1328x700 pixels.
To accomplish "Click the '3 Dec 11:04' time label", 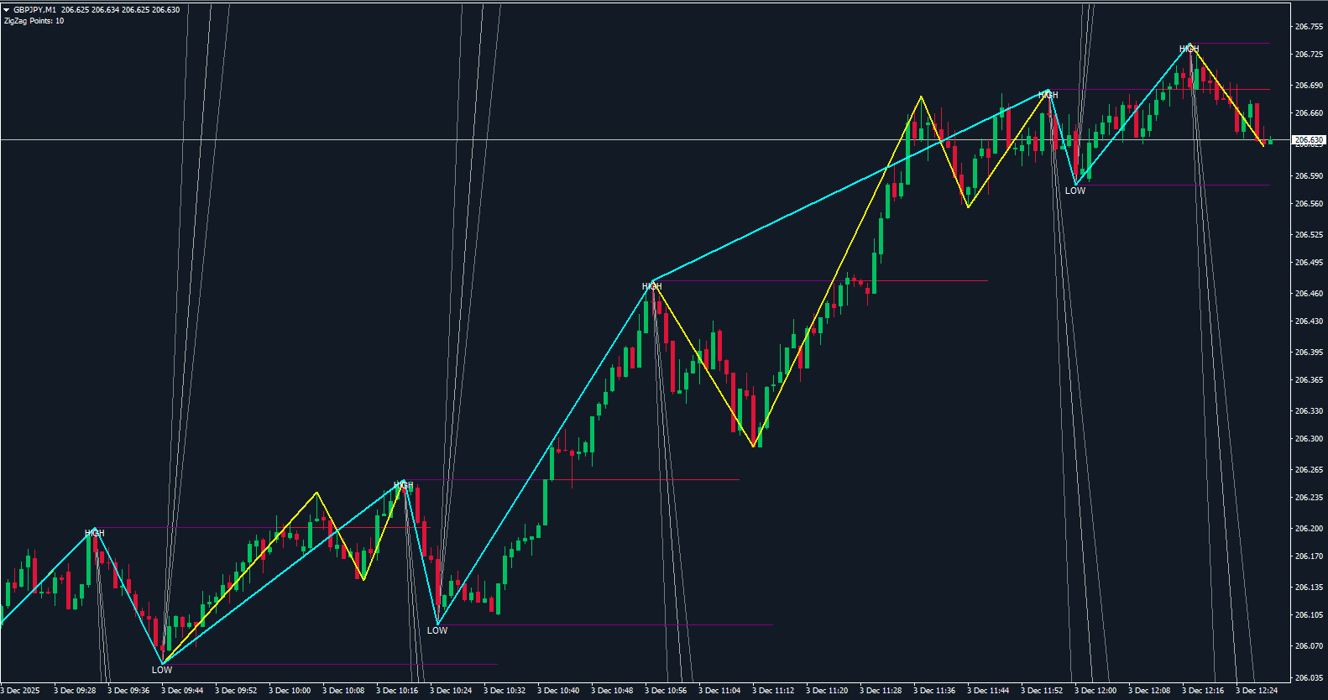I will (719, 691).
